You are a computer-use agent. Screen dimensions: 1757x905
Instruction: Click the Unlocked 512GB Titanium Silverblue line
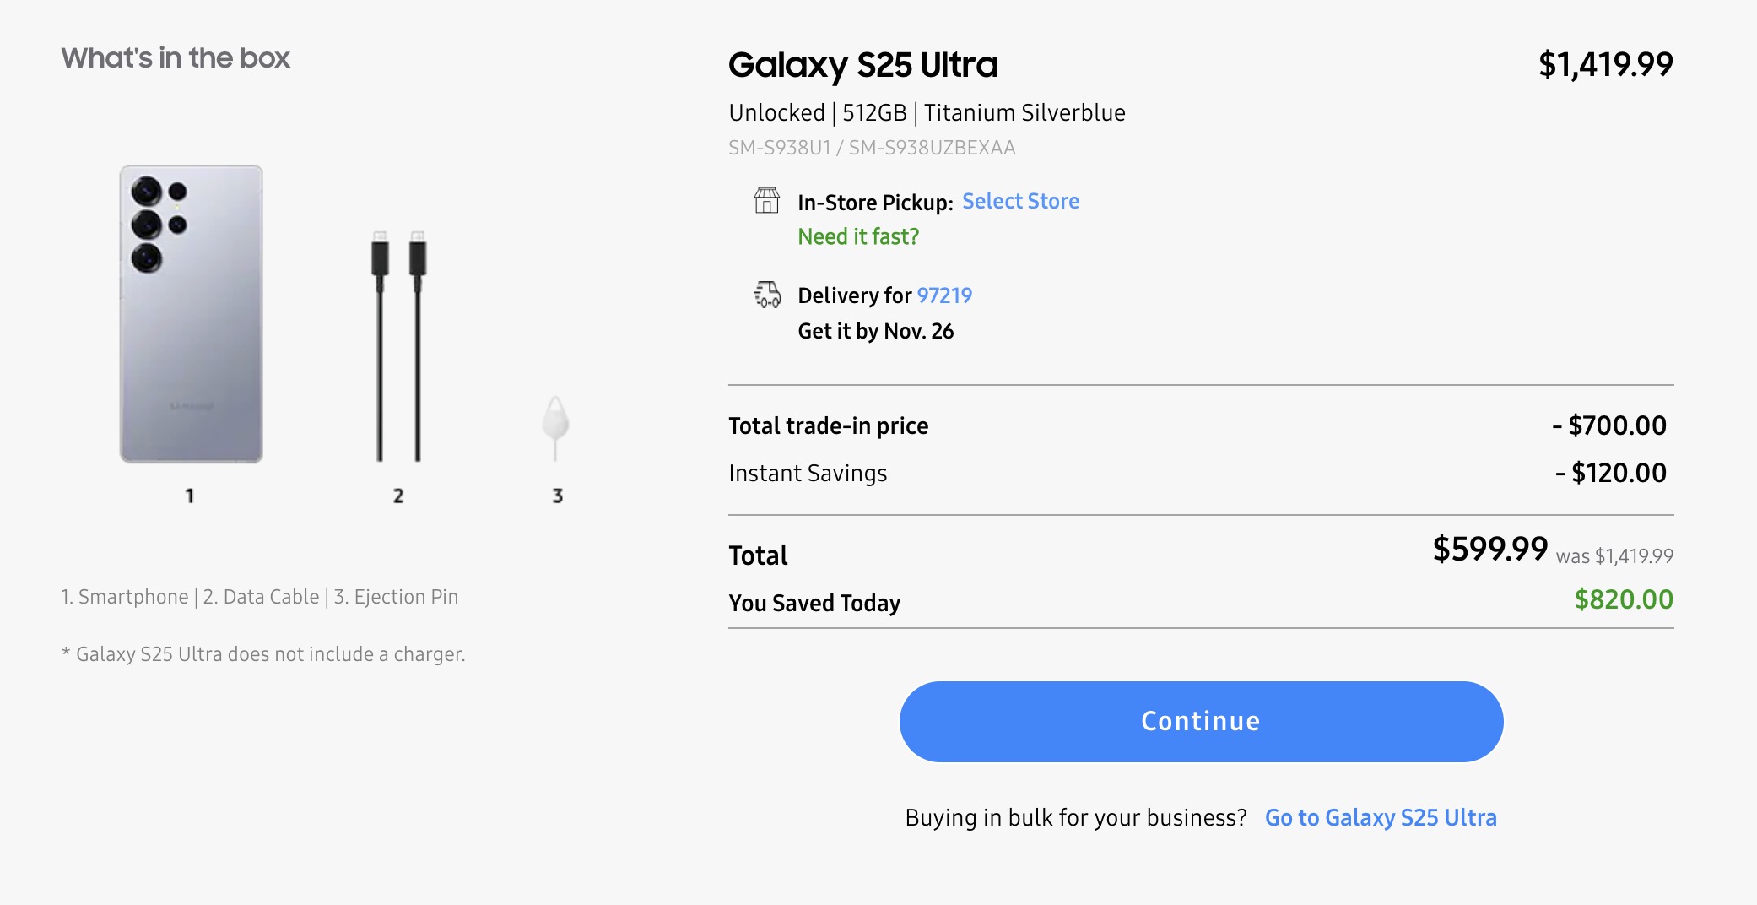coord(927,112)
